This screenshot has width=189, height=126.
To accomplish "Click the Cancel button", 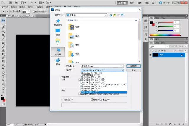I will coord(133,70).
